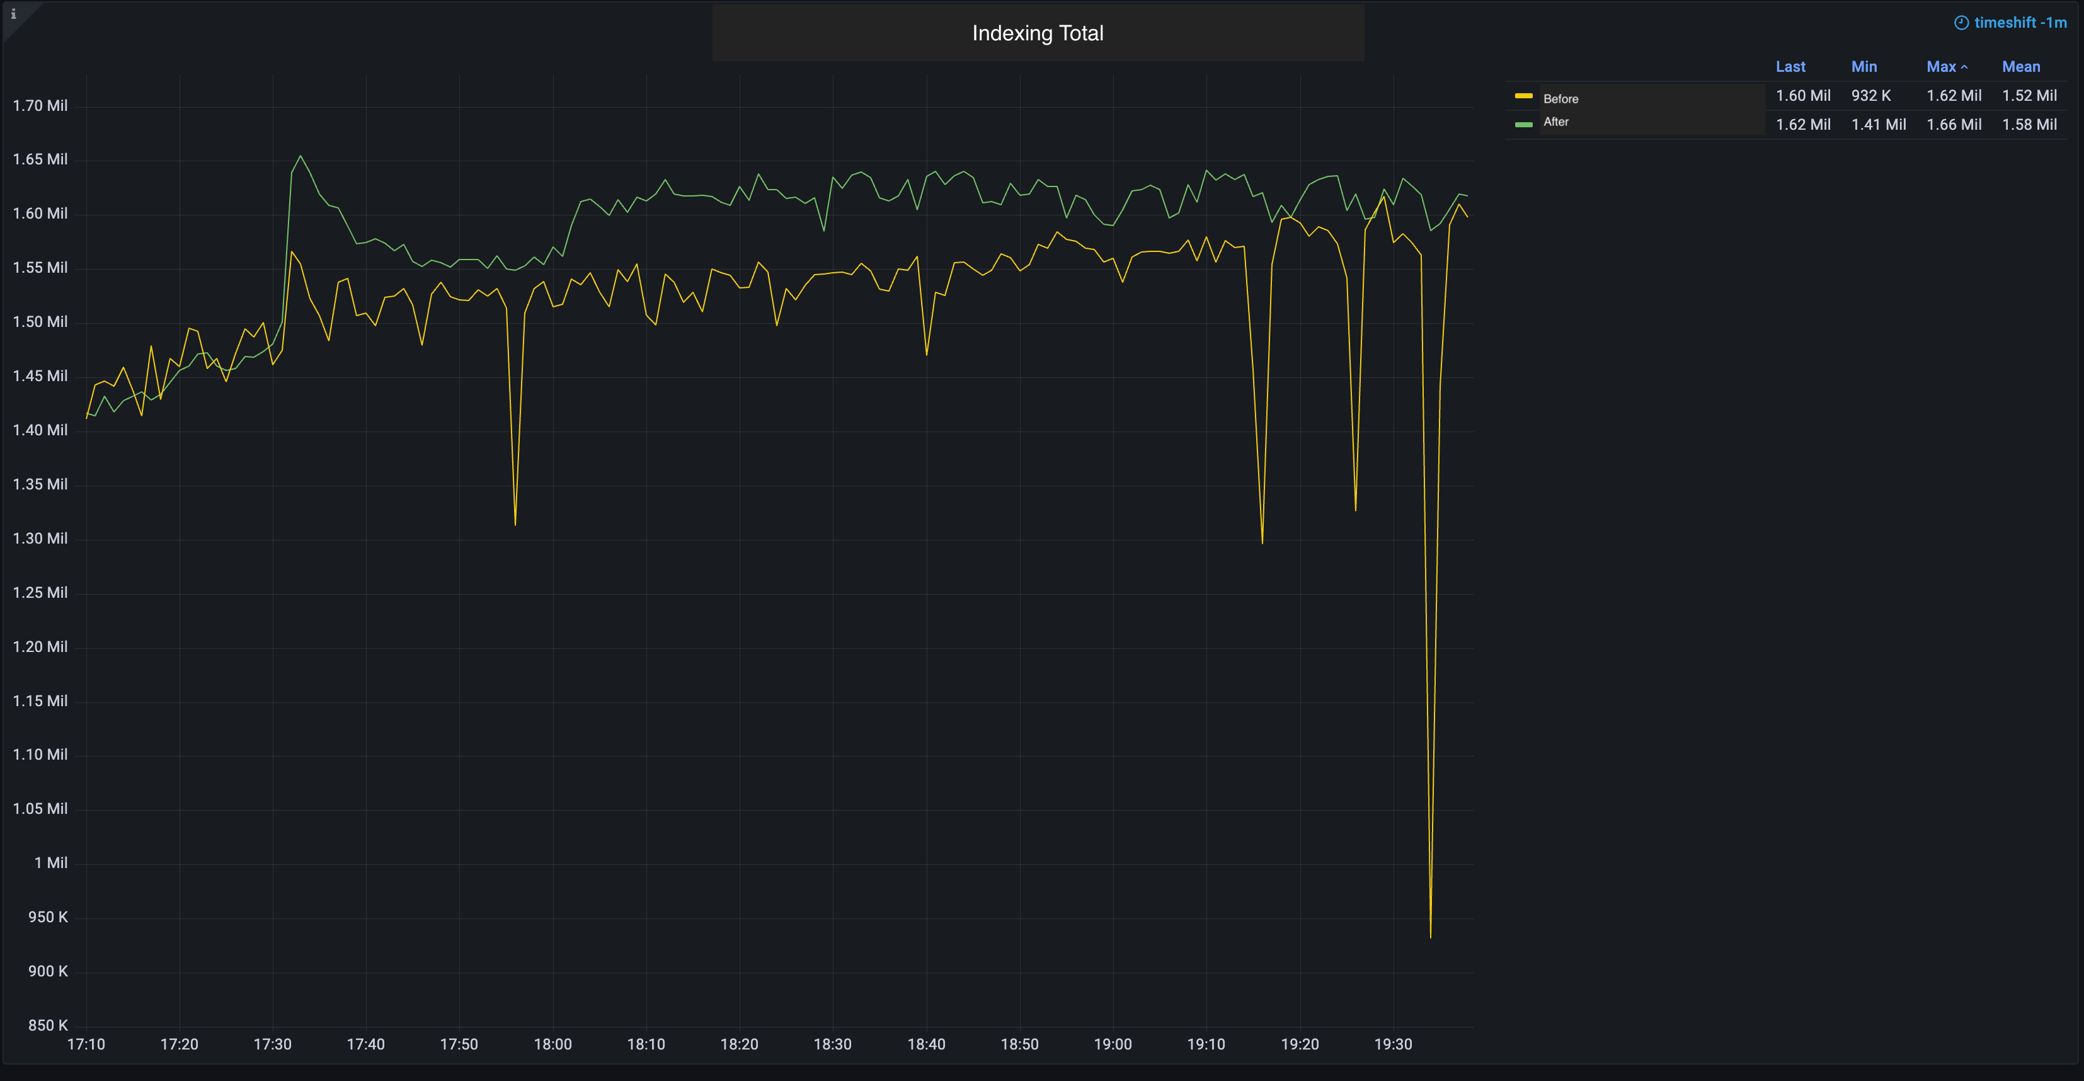Toggle visibility of the Before series
Viewport: 2084px width, 1081px height.
(1560, 99)
